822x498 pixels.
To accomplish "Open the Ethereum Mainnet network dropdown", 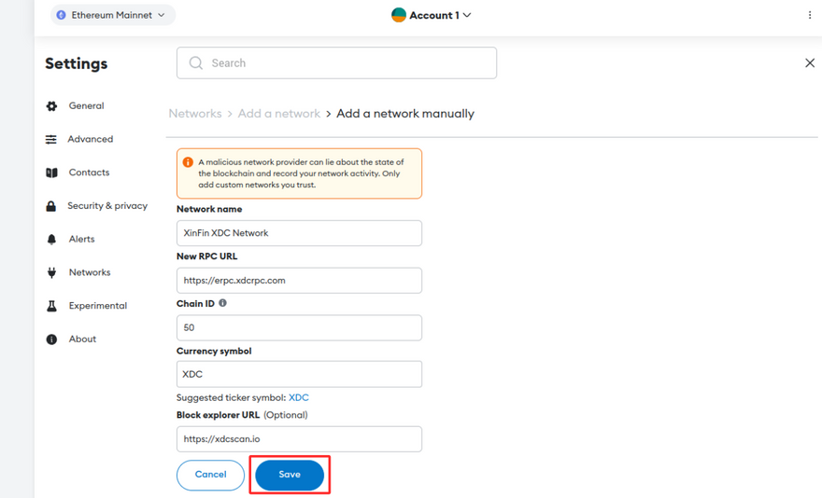I will (x=112, y=15).
